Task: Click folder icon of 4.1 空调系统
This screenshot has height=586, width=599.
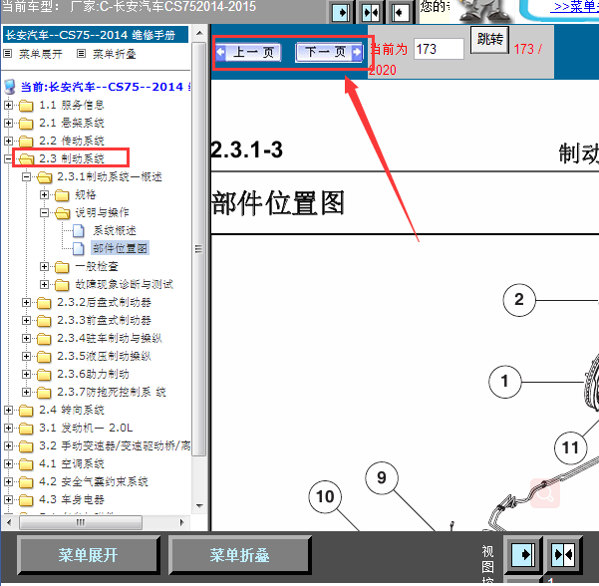Action: pyautogui.click(x=26, y=464)
